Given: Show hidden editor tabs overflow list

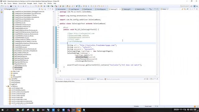Looking at the screenshot, I should [150, 9].
